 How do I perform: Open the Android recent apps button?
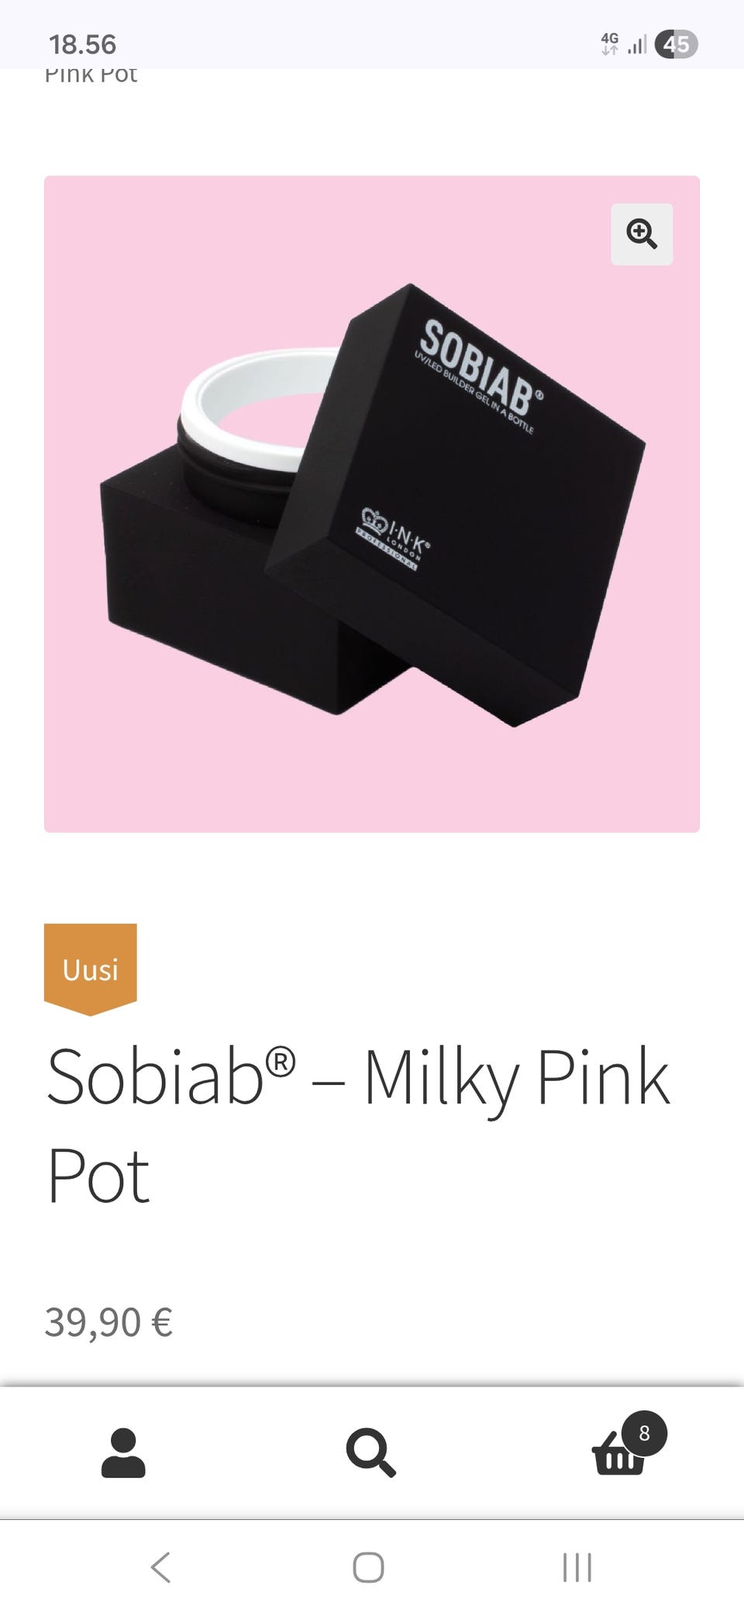pyautogui.click(x=577, y=1567)
